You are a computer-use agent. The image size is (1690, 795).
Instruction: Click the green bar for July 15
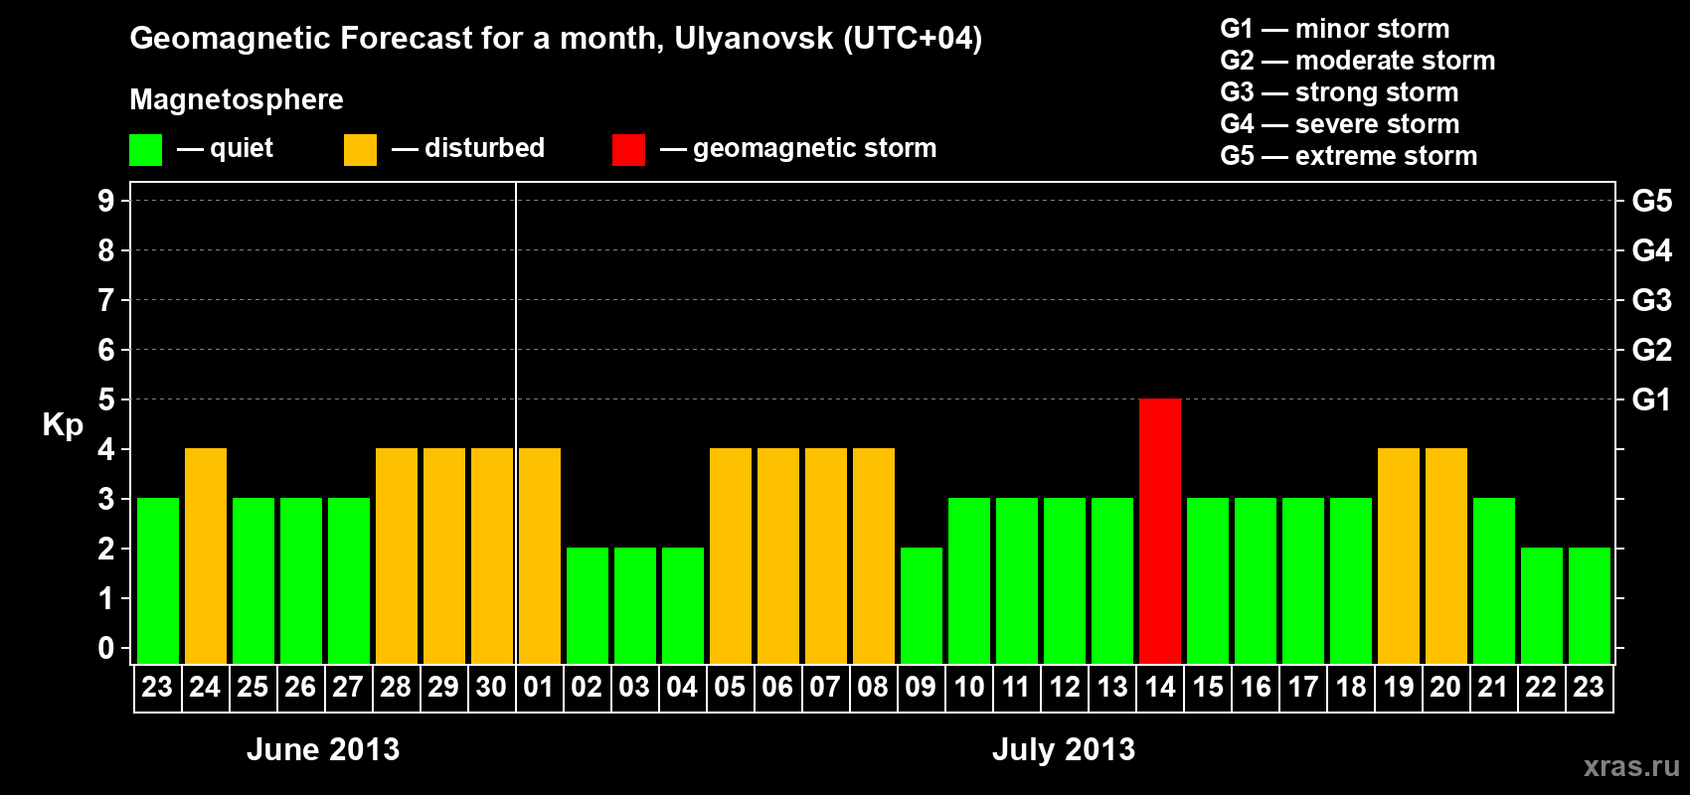[1208, 580]
